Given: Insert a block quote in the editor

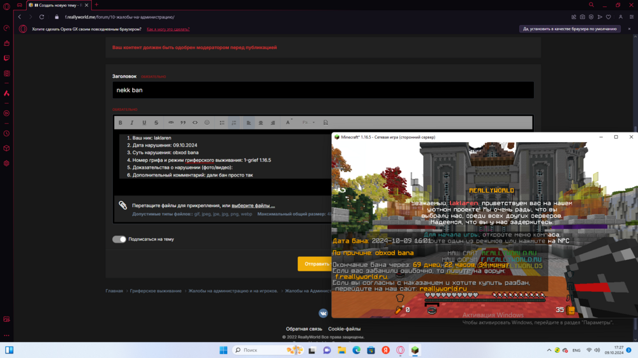Looking at the screenshot, I should click(x=183, y=122).
